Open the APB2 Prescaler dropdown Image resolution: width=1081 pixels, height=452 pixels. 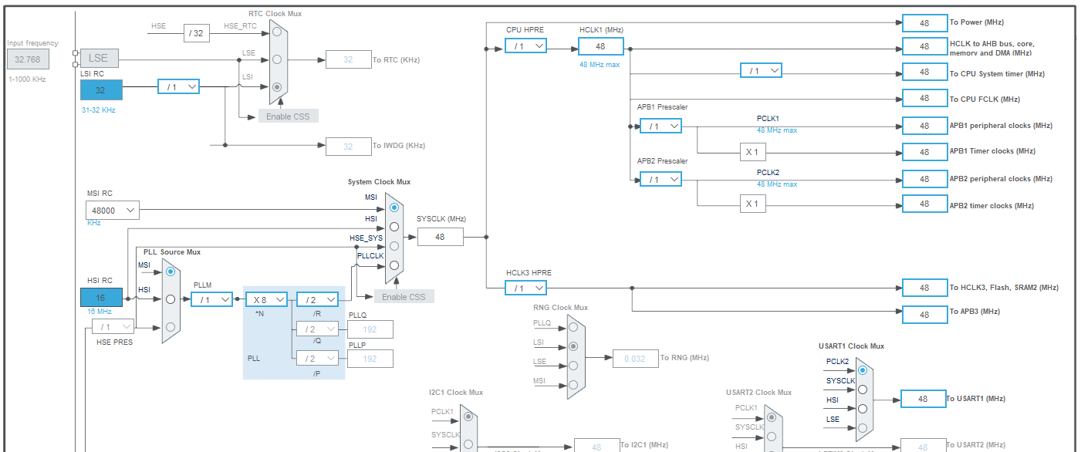click(x=660, y=178)
